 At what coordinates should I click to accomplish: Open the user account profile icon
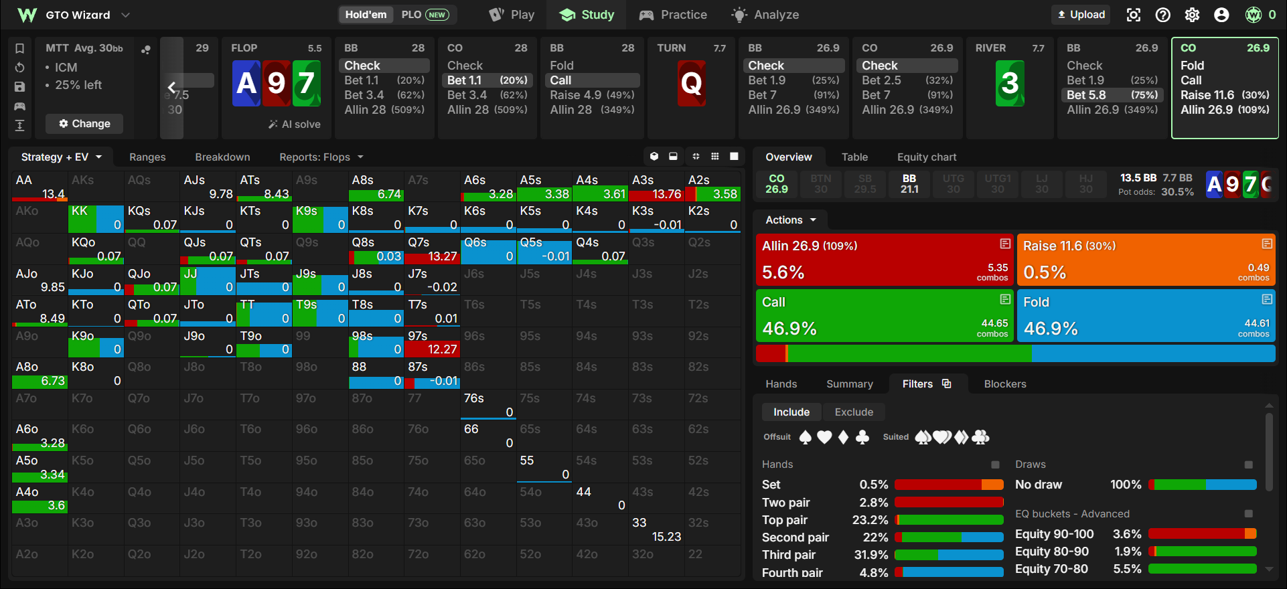pos(1221,15)
